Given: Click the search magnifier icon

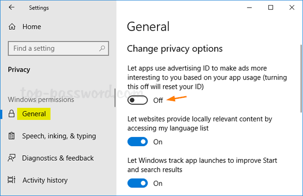Looking at the screenshot, I should click(102, 48).
